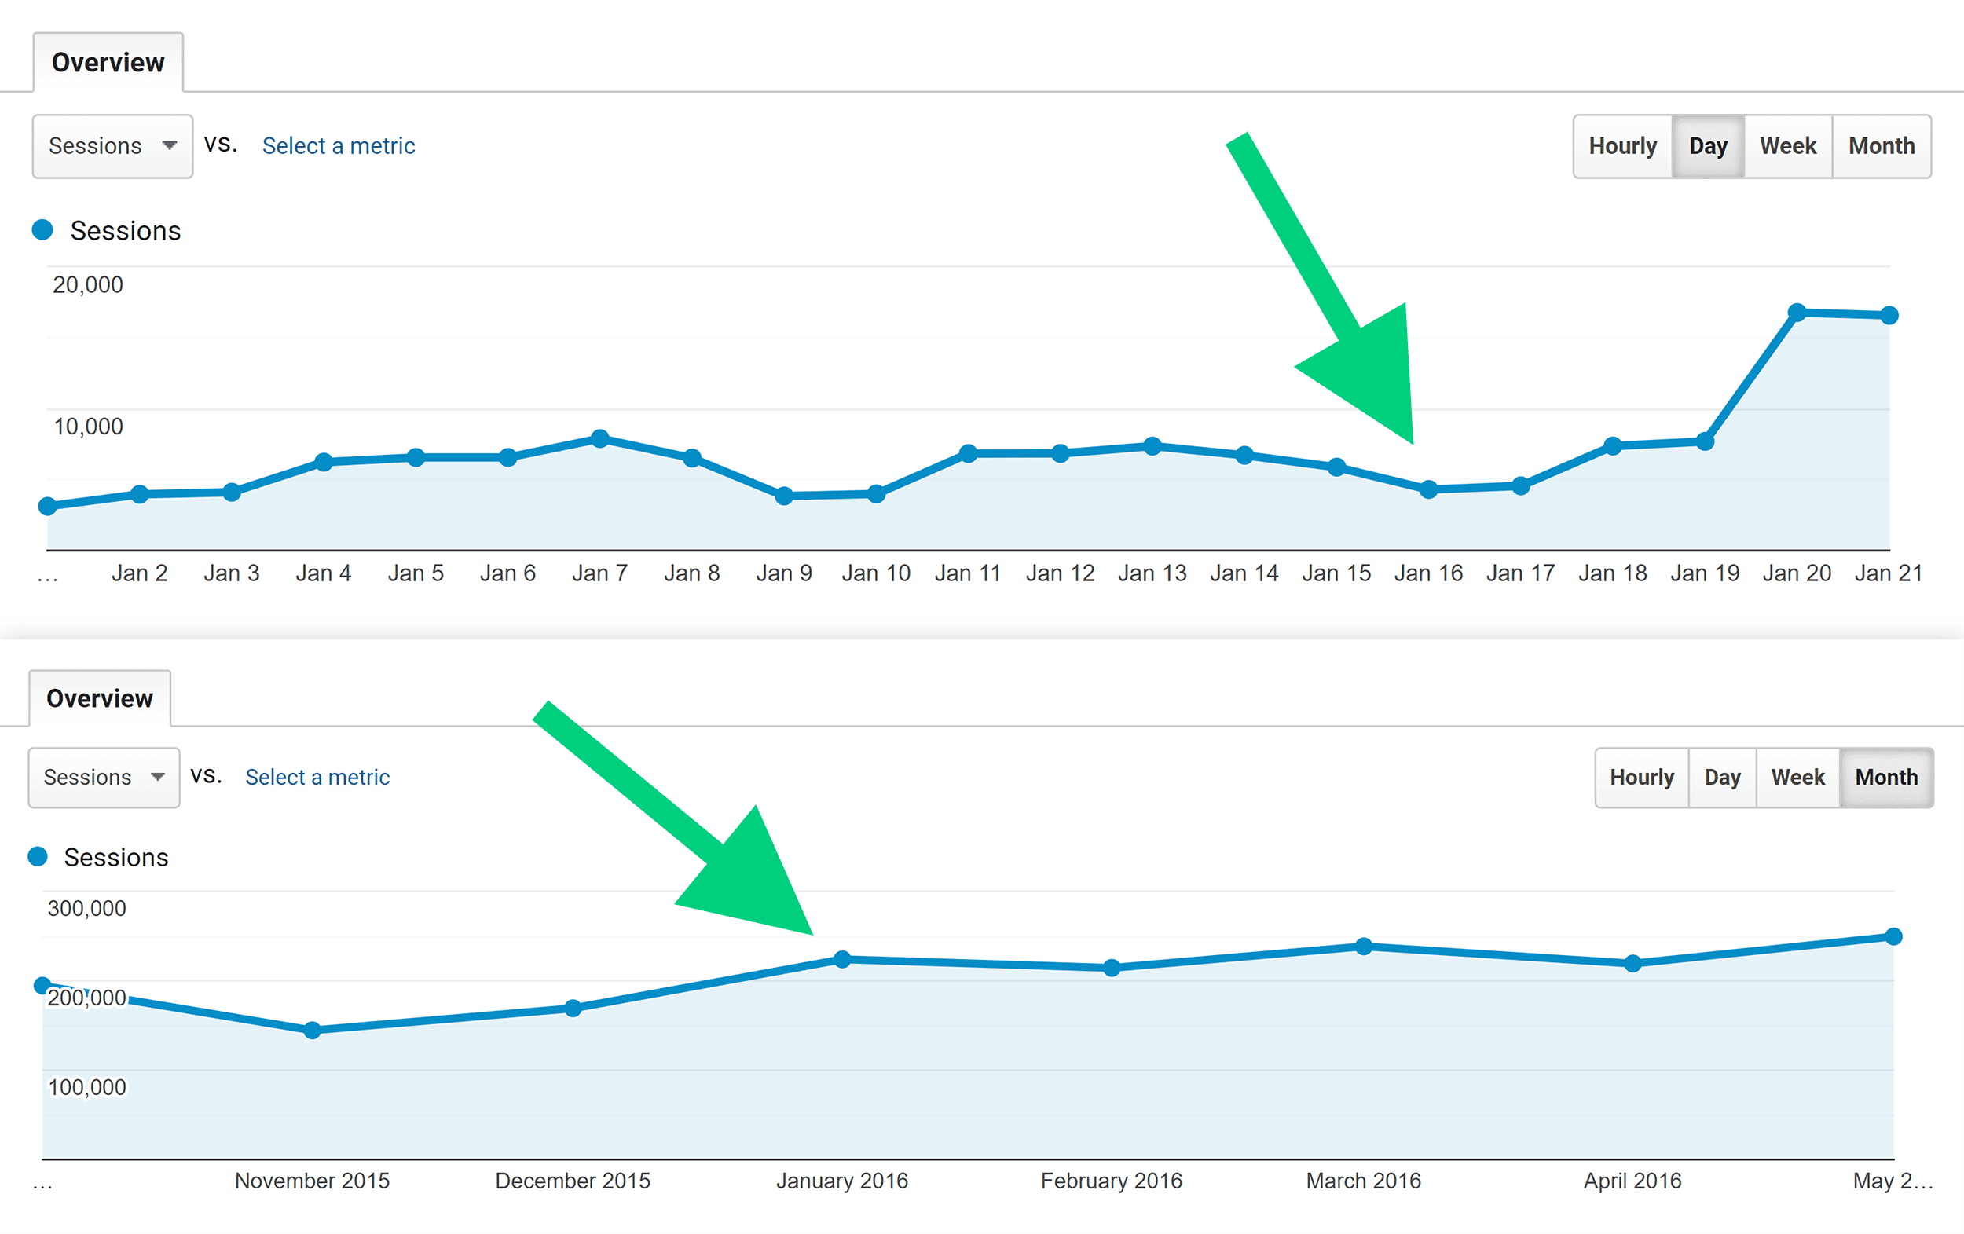Switch the top chart to Week view

[x=1788, y=146]
